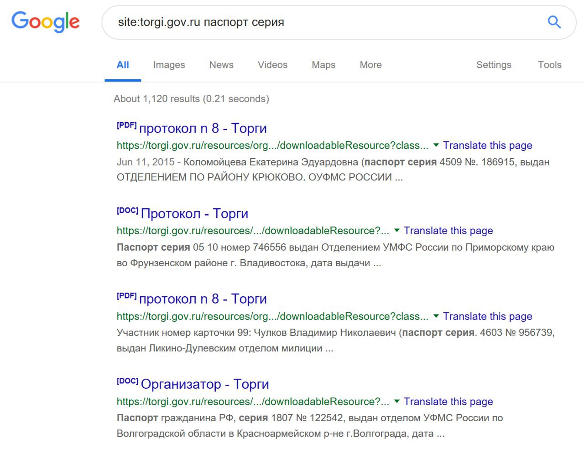Screen dimensions: 584x454
Task: Open the Videos tab
Action: click(272, 65)
